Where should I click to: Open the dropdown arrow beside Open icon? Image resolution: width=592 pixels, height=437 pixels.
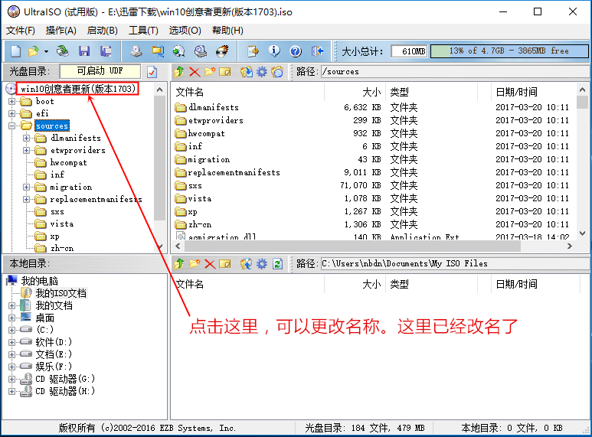tap(46, 51)
